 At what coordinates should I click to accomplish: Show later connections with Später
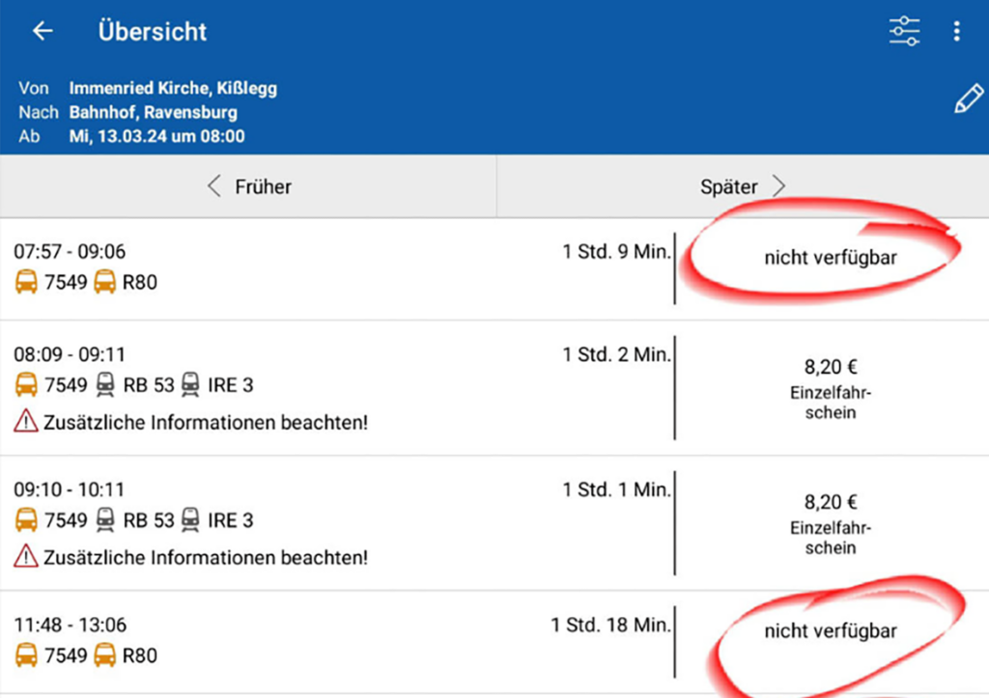[x=742, y=186]
